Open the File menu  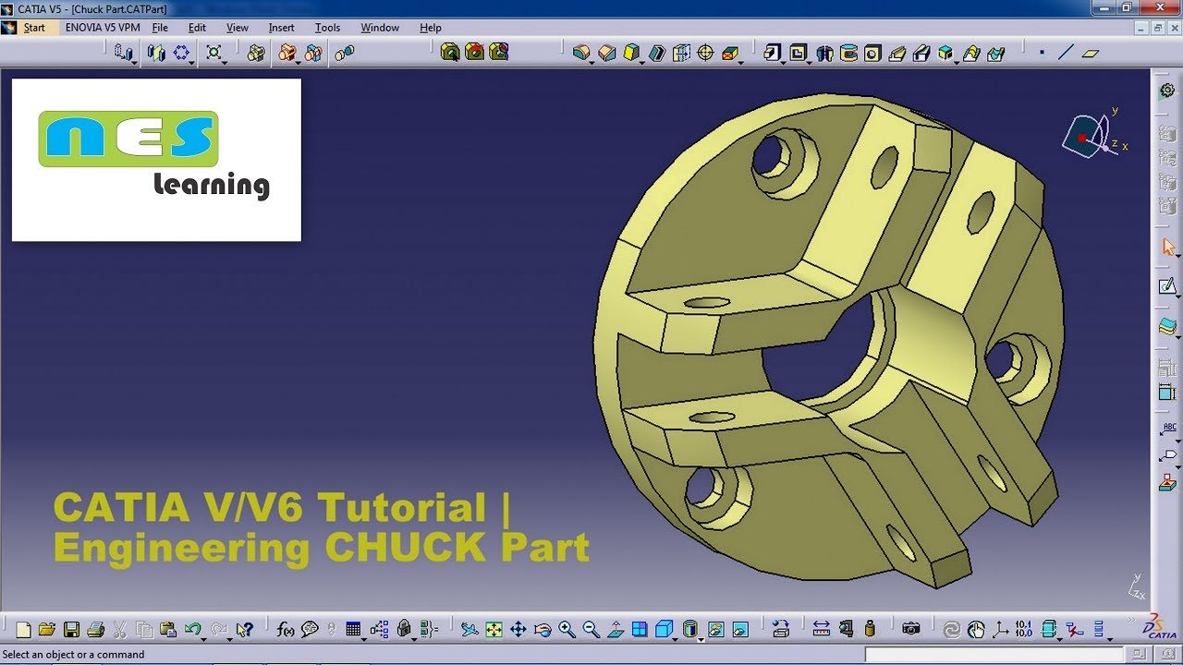click(160, 28)
